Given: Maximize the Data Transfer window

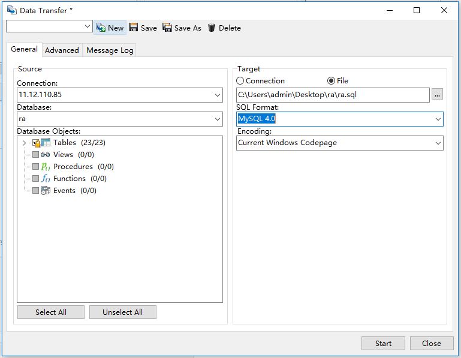Looking at the screenshot, I should click(x=417, y=10).
